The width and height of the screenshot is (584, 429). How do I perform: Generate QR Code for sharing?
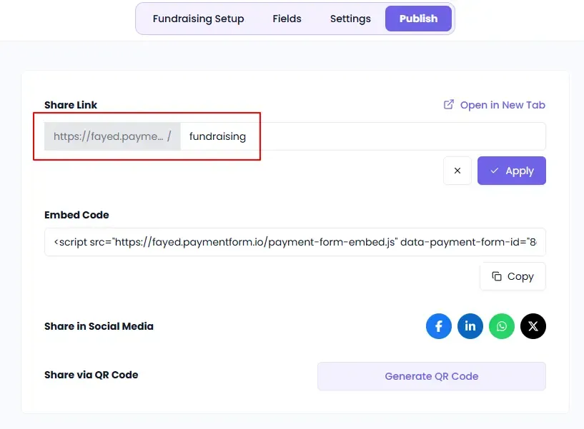click(x=432, y=376)
